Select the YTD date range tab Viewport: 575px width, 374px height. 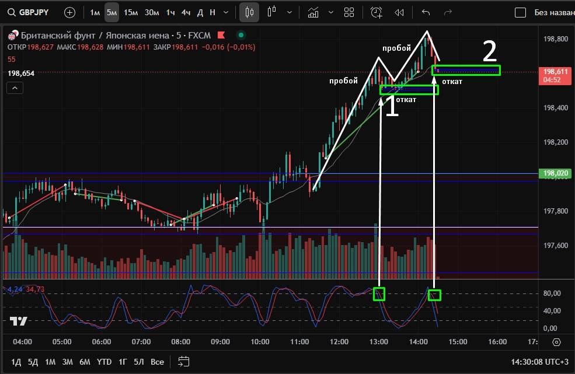tap(104, 361)
